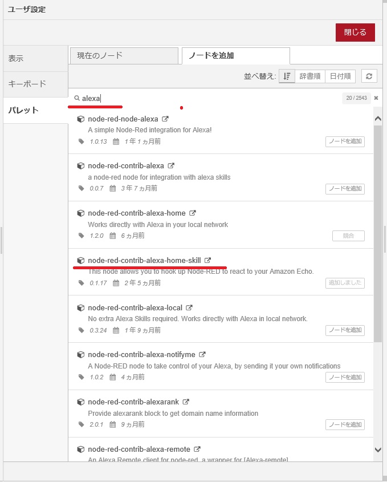Select the パレット sidebar tab
Viewport: 387px width, 482px height.
click(36, 110)
